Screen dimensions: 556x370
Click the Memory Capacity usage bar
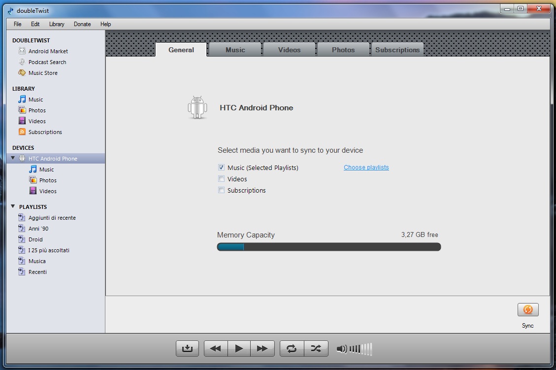329,247
